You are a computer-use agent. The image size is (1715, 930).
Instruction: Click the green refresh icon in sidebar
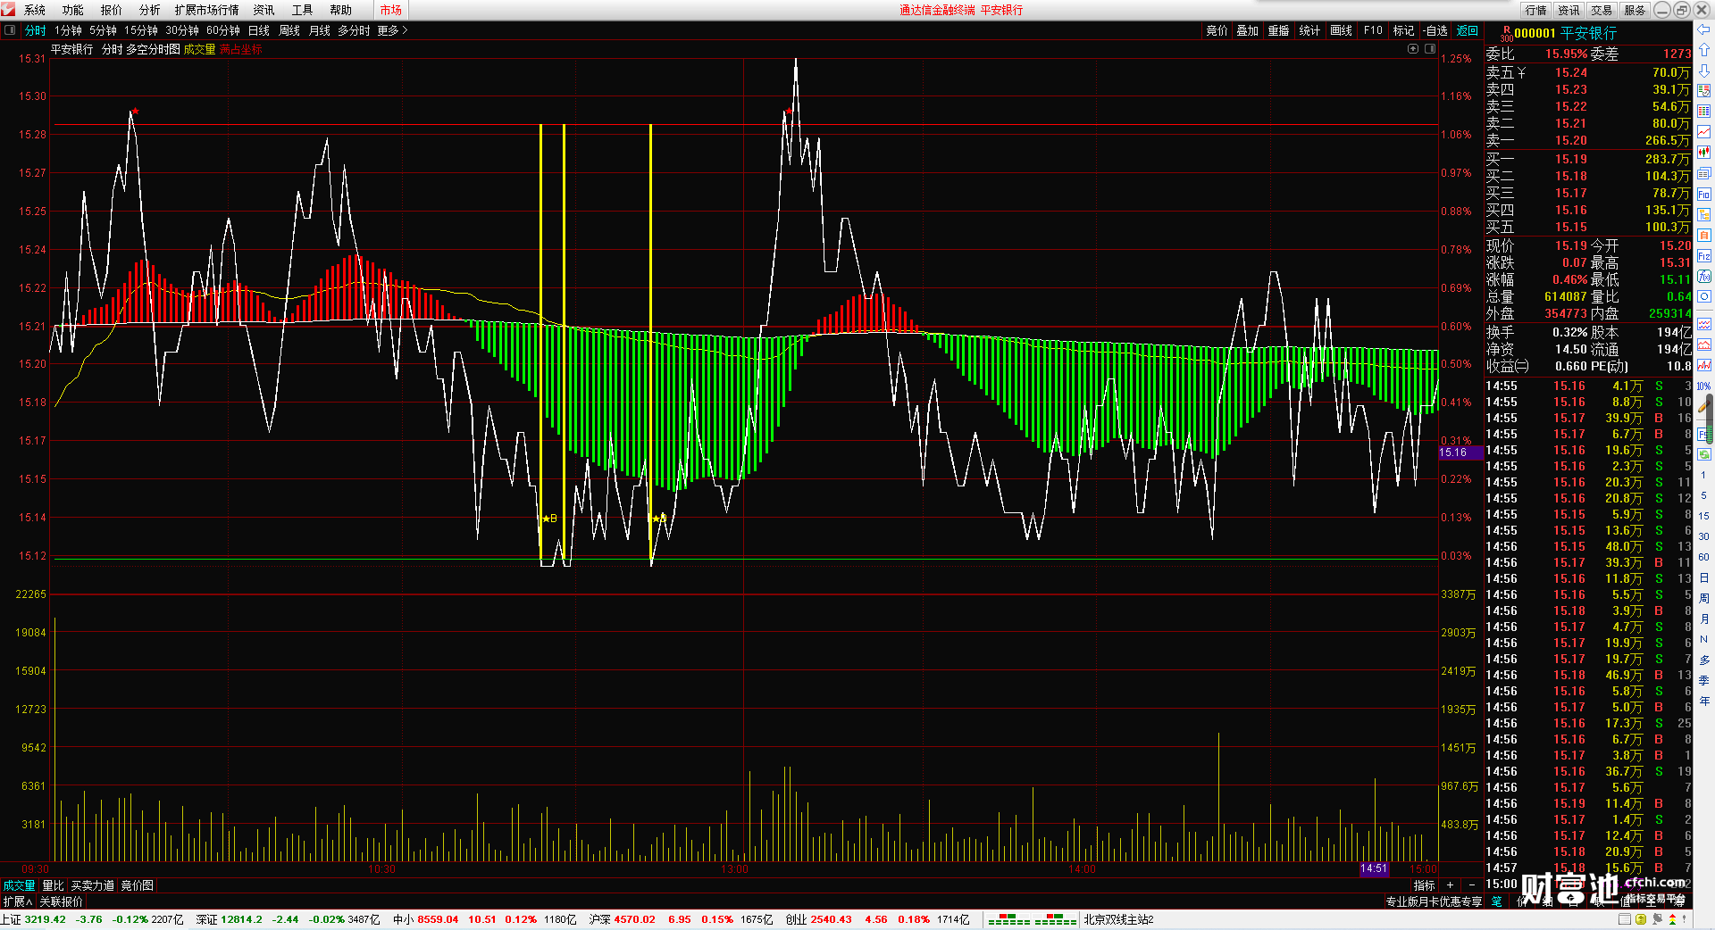click(1704, 454)
